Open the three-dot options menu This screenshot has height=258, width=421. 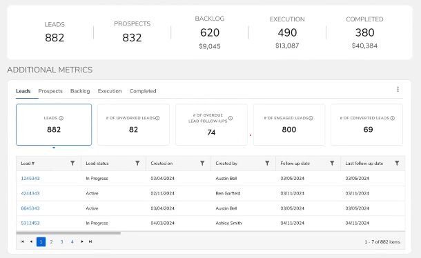398,90
